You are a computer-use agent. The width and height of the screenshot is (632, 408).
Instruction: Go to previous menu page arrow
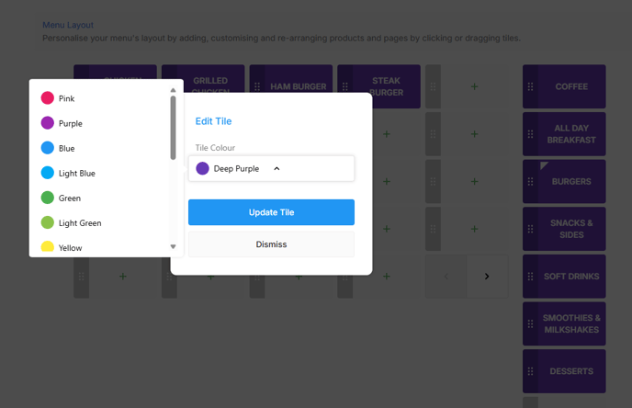coord(446,277)
